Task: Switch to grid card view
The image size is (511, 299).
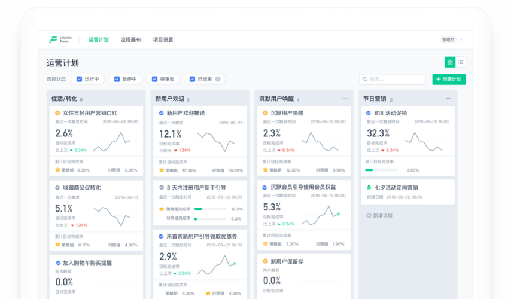Action: 450,62
